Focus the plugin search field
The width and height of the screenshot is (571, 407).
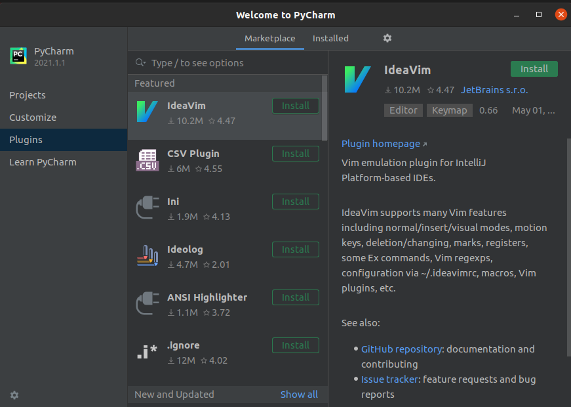click(x=227, y=63)
